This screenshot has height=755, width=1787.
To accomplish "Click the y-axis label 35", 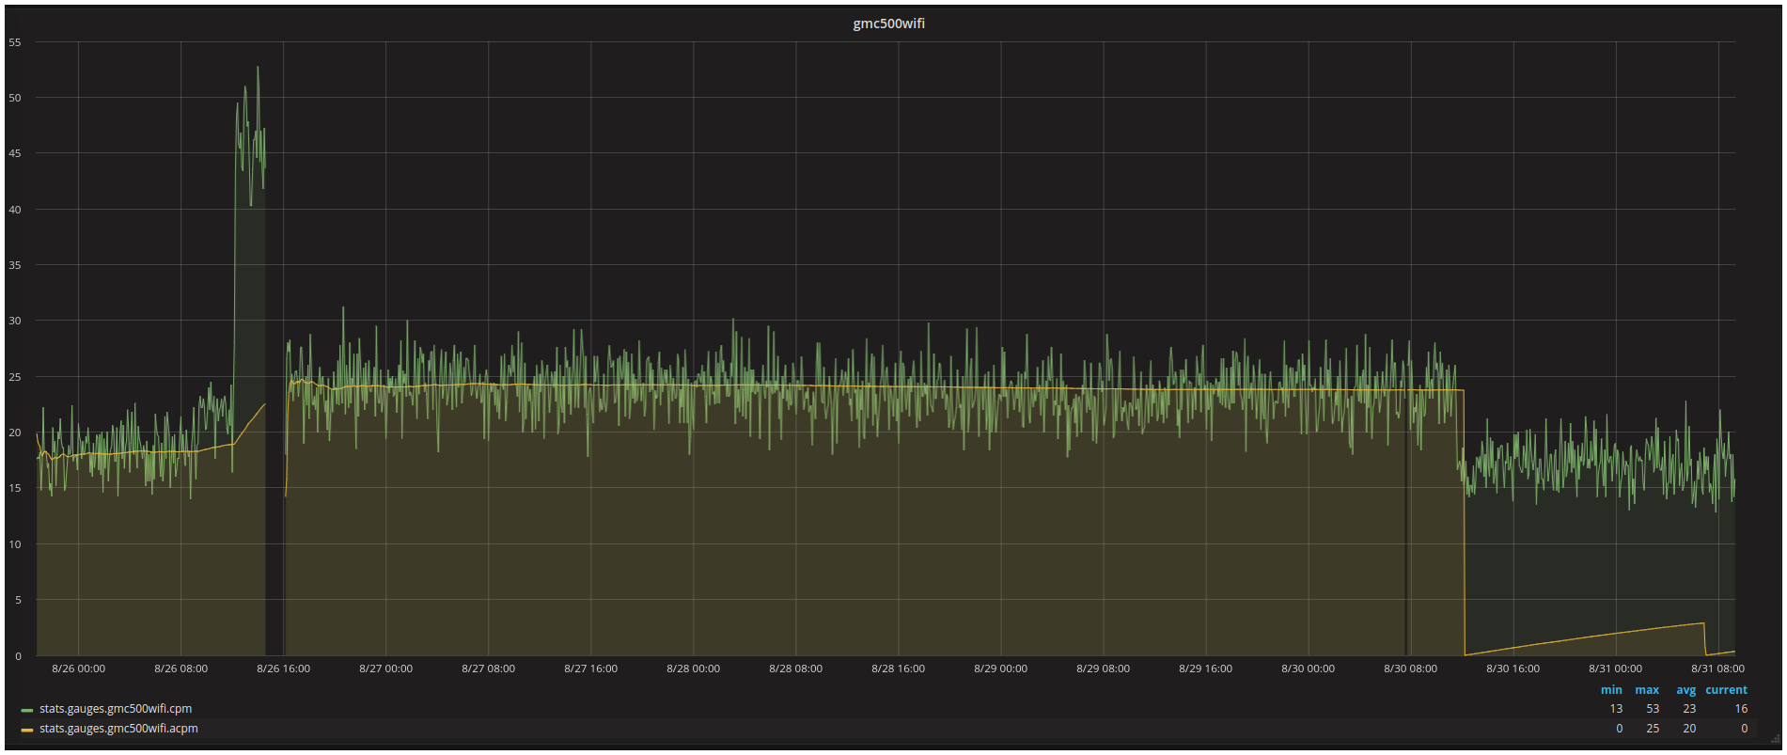I will click(15, 265).
